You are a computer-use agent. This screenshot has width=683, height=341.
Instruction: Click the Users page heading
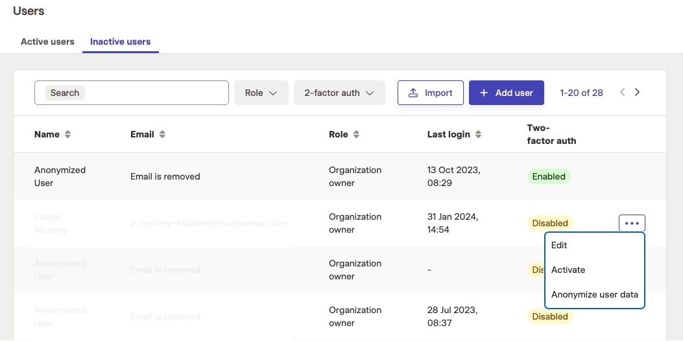[29, 11]
